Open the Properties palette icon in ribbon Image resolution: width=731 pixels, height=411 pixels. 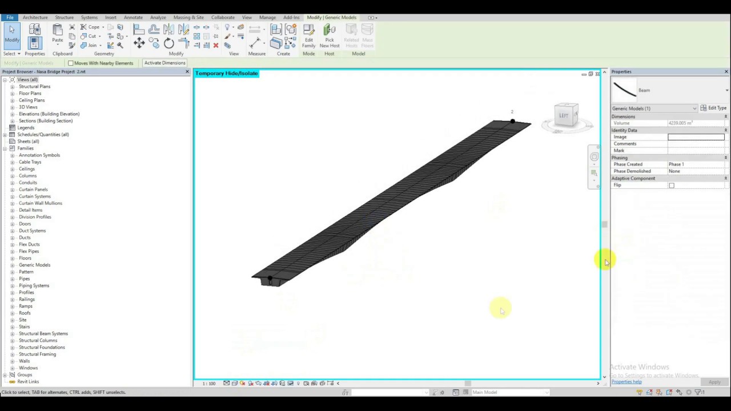point(35,43)
